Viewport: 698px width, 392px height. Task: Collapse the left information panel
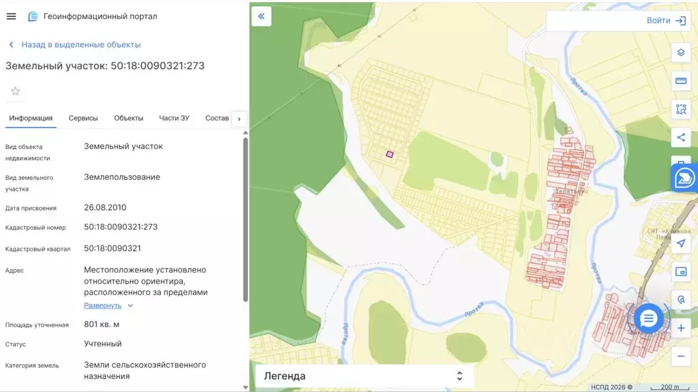(261, 16)
